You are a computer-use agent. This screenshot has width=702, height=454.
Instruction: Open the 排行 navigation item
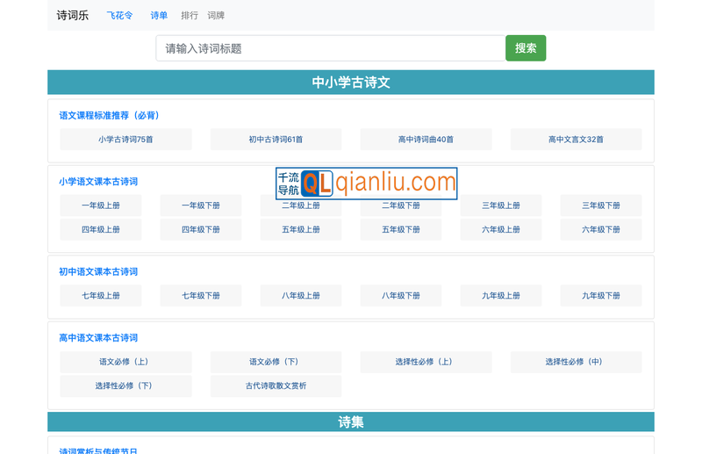pos(190,15)
